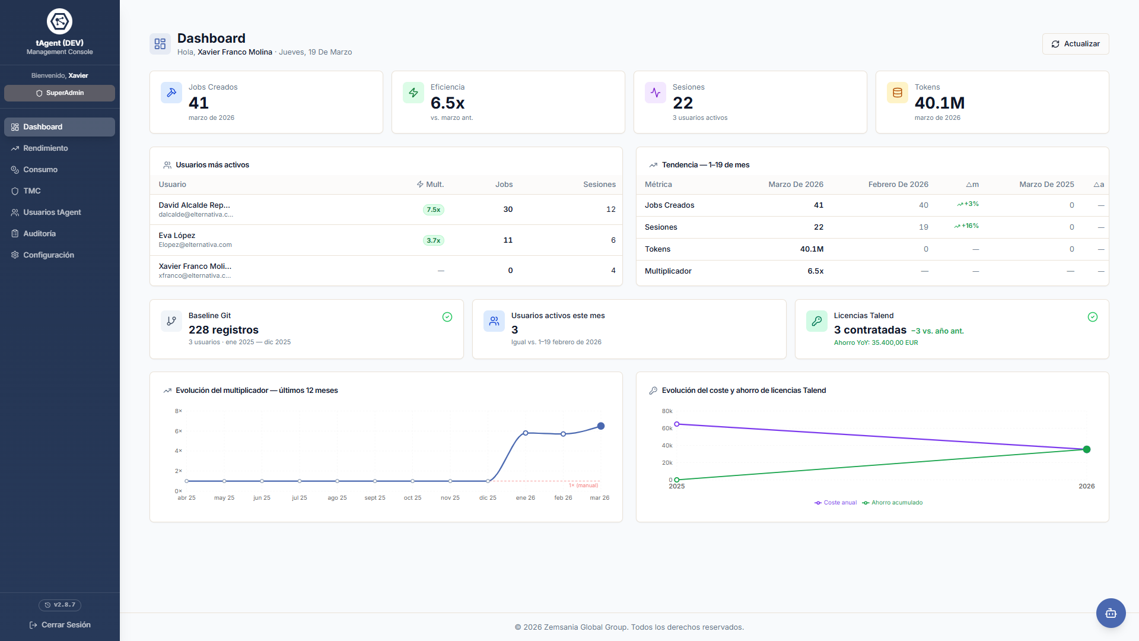Click the TMC sidebar shield icon
Screen dimensions: 1139x641
(x=15, y=191)
